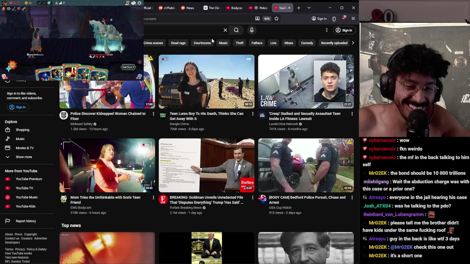470x264 pixels.
Task: Open the Forbes Breaking News channel link
Action: tap(185, 208)
